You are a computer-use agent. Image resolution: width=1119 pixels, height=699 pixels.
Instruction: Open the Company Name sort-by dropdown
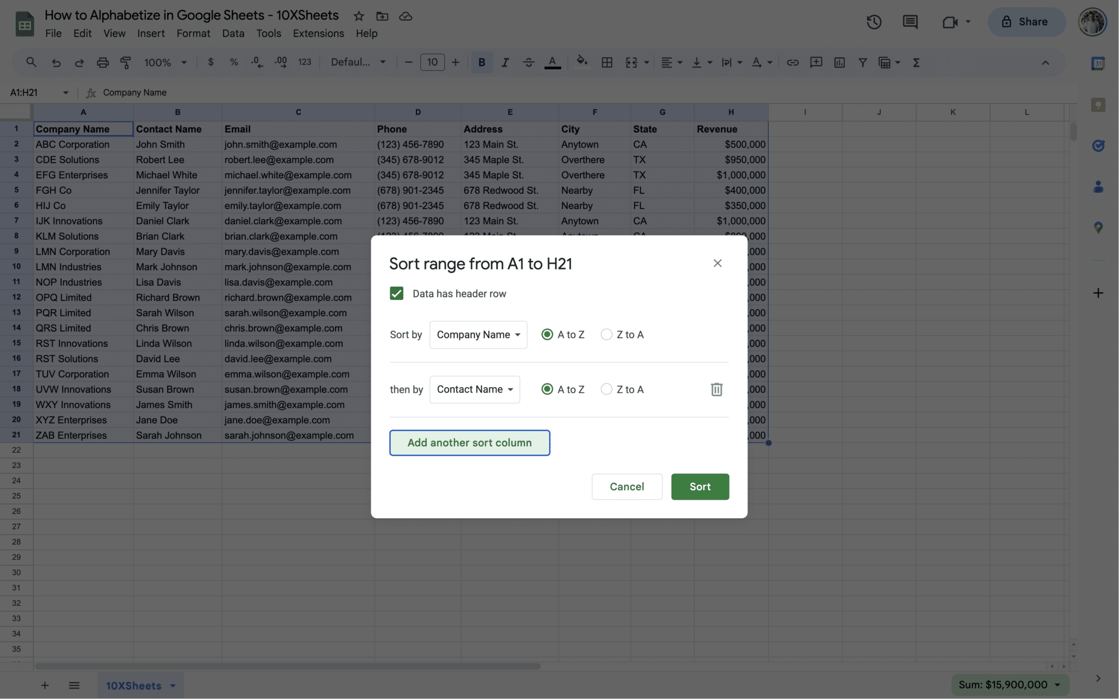[478, 335]
